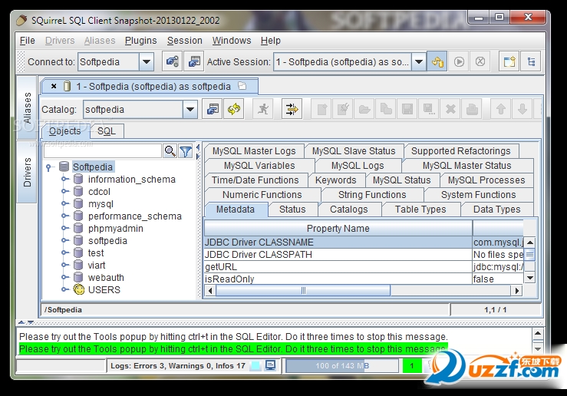The height and width of the screenshot is (396, 567).
Task: Open New Session Properties icon in main toolbar
Action: (x=194, y=61)
